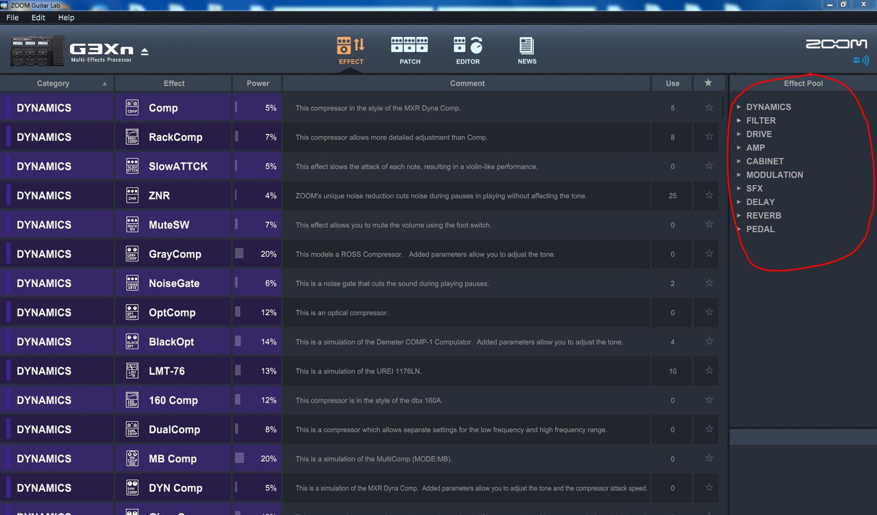Image resolution: width=877 pixels, height=515 pixels.
Task: Mark MuteSW as favorite star
Action: point(709,225)
